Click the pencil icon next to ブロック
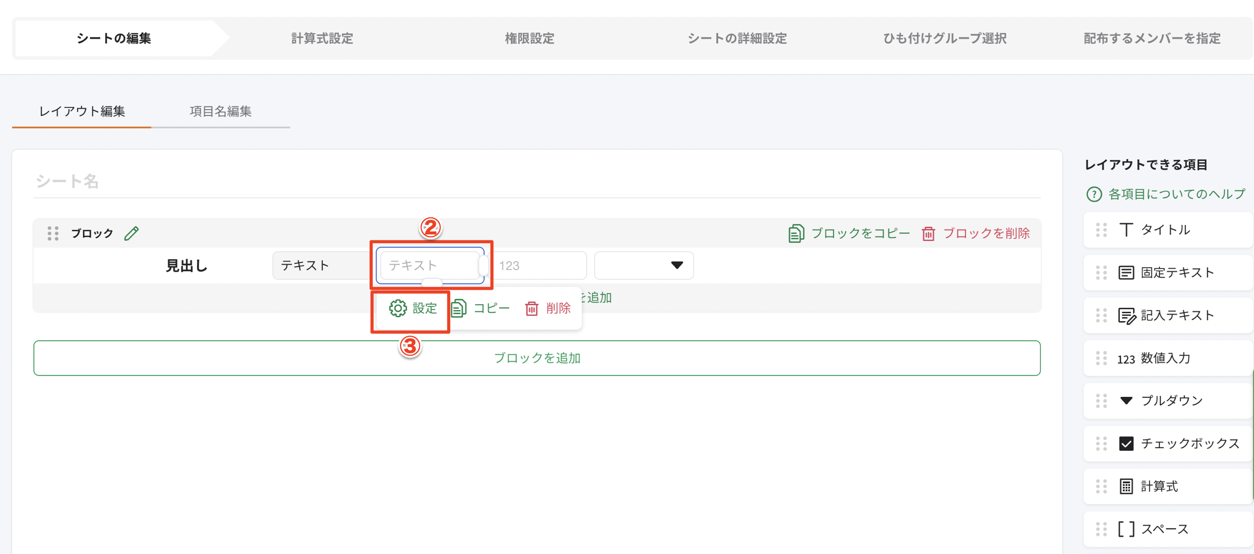The image size is (1254, 554). (x=131, y=233)
